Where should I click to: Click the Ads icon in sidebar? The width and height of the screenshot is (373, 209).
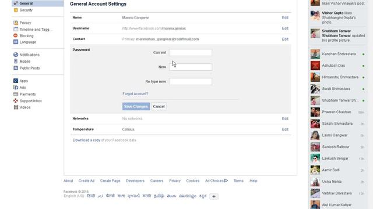point(16,88)
